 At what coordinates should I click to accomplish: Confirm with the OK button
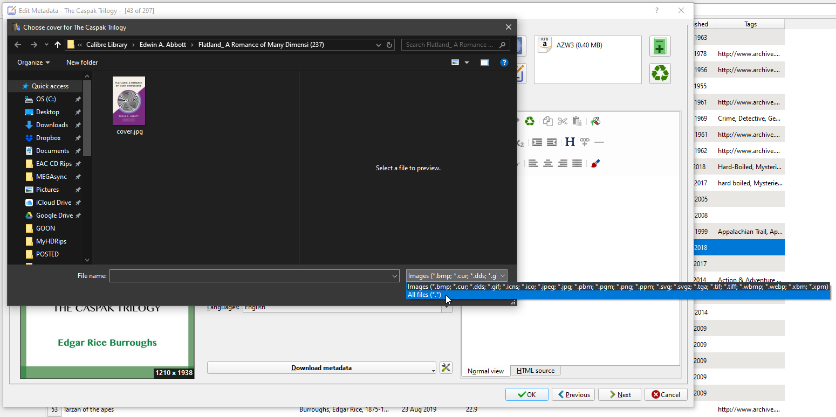click(527, 394)
